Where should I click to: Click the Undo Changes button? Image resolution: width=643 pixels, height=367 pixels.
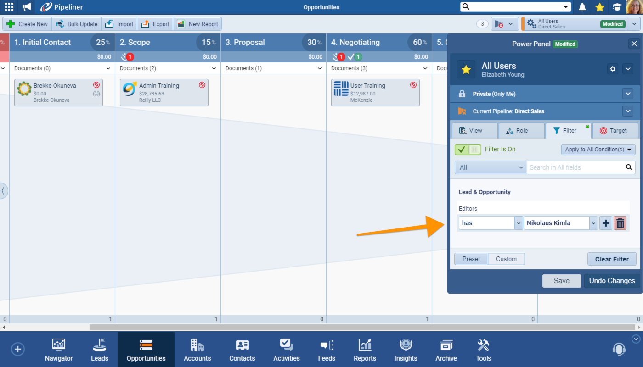(612, 281)
